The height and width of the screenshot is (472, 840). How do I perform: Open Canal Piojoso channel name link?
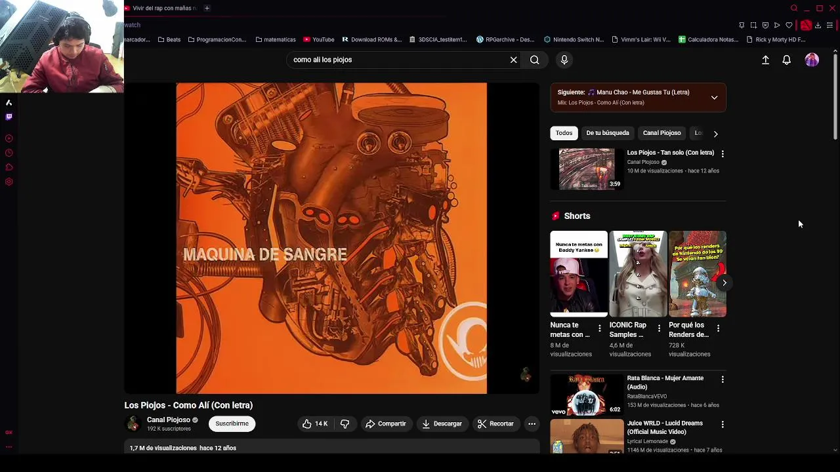point(169,420)
